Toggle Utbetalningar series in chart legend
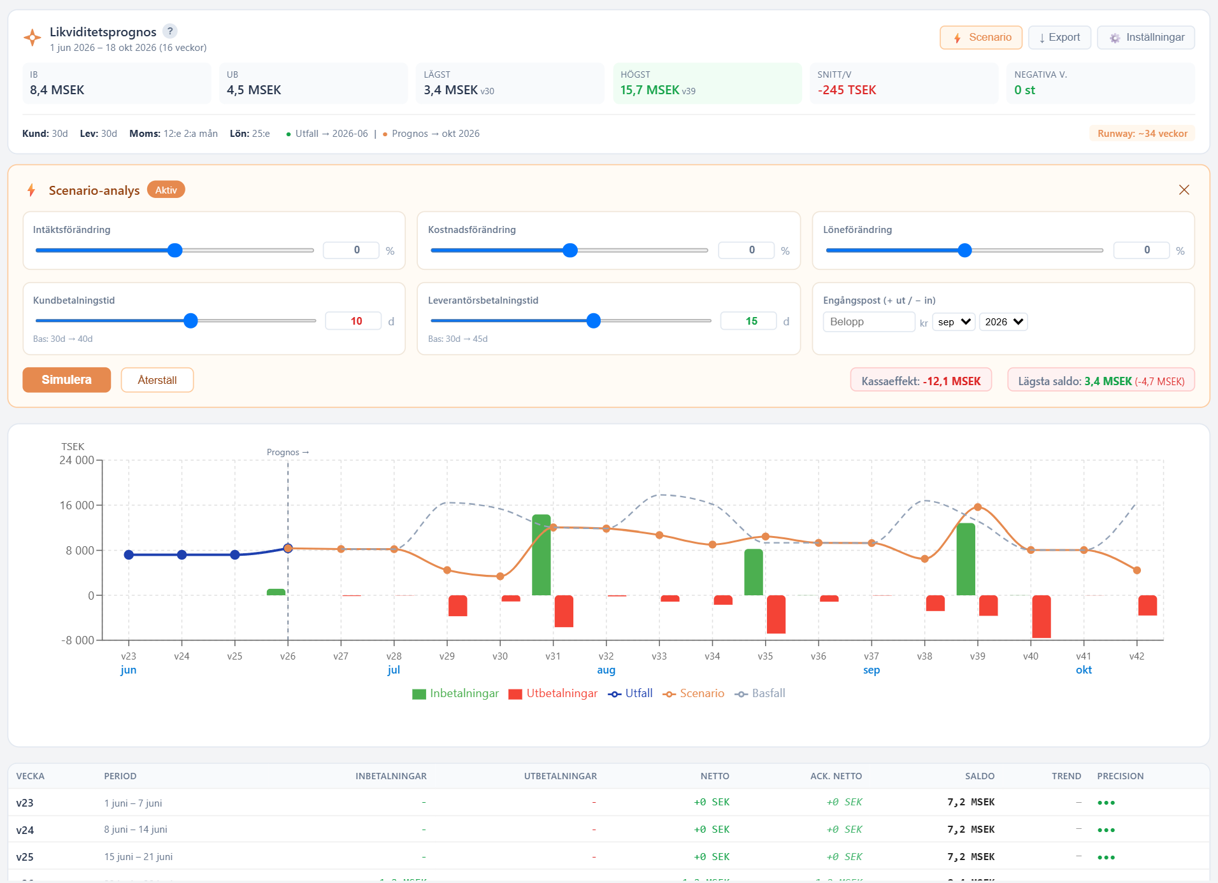The width and height of the screenshot is (1218, 883). point(553,693)
